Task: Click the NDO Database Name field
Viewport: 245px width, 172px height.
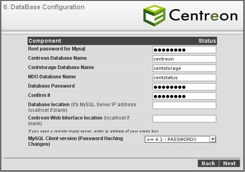Action: (184, 78)
